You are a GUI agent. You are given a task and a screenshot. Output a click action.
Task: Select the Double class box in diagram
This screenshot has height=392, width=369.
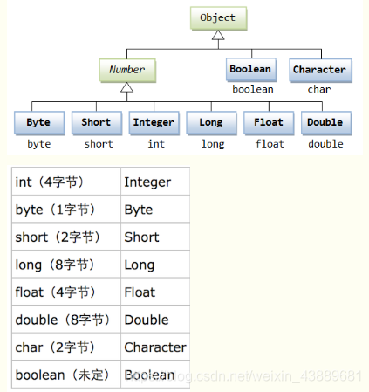coord(326,122)
